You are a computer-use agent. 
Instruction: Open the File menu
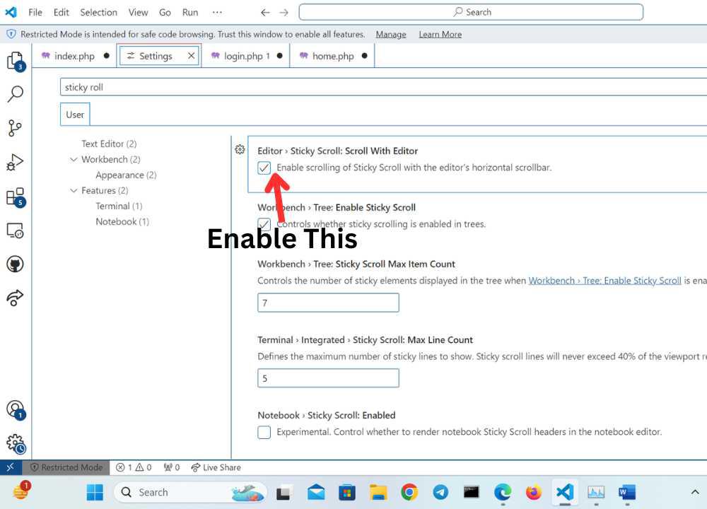click(35, 12)
